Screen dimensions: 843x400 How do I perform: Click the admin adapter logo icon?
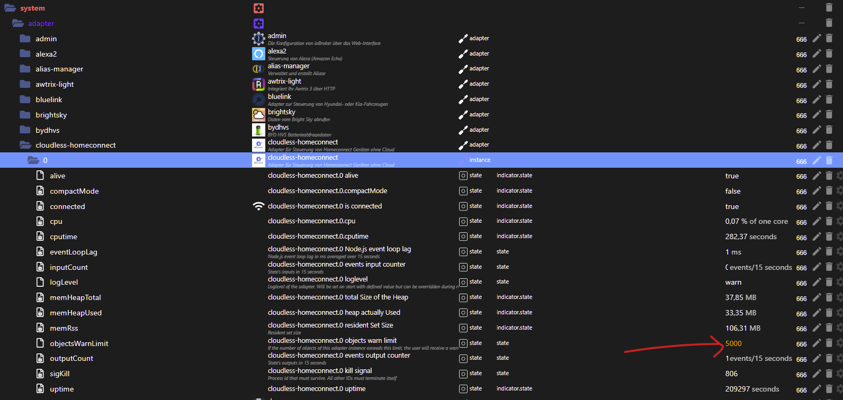point(258,39)
